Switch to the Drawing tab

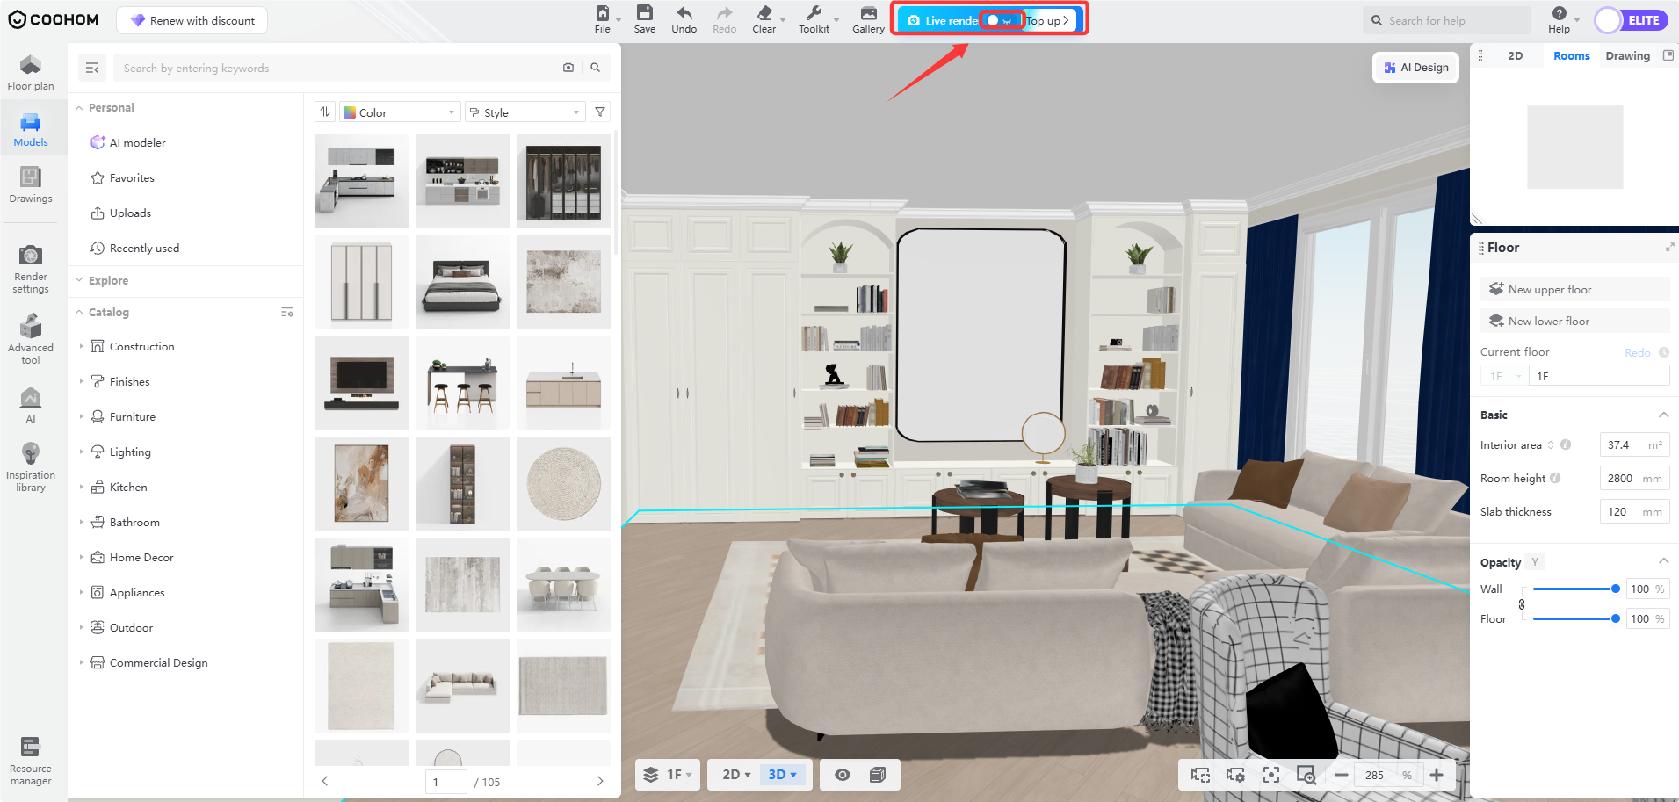click(x=1627, y=55)
